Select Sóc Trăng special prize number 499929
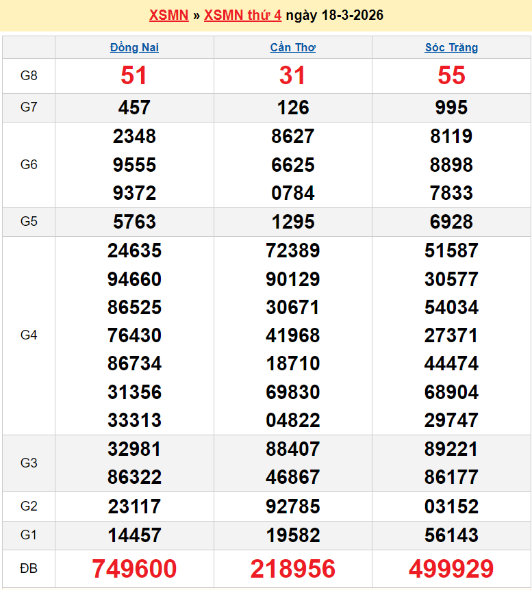 click(451, 569)
